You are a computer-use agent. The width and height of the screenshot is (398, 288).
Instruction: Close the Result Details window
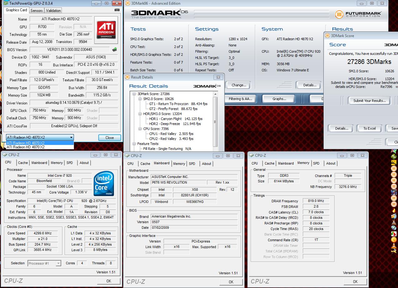218,77
